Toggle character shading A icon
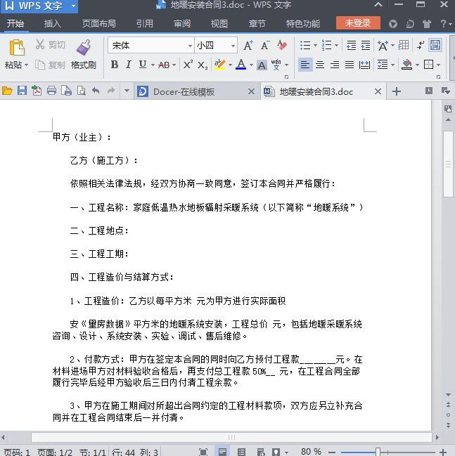The image size is (455, 456). (x=262, y=65)
